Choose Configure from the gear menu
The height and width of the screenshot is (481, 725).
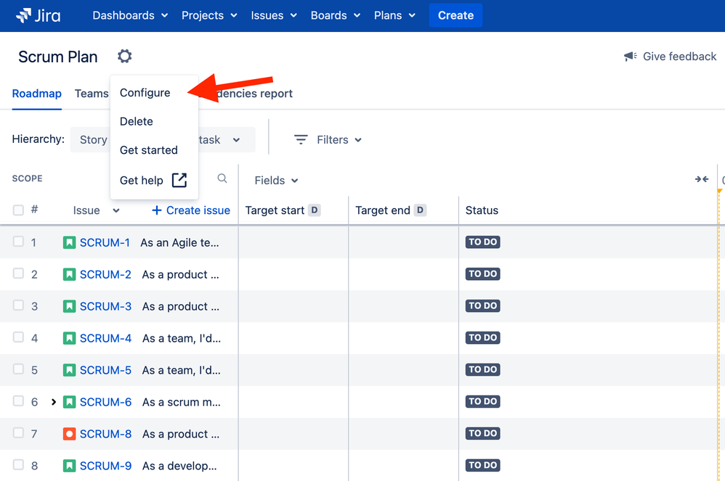(145, 93)
